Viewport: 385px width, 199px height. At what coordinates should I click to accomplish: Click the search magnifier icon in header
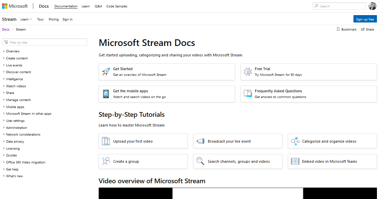pyautogui.click(x=317, y=6)
